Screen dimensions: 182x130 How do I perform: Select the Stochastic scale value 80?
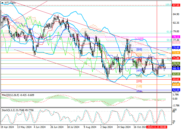tap(174, 112)
